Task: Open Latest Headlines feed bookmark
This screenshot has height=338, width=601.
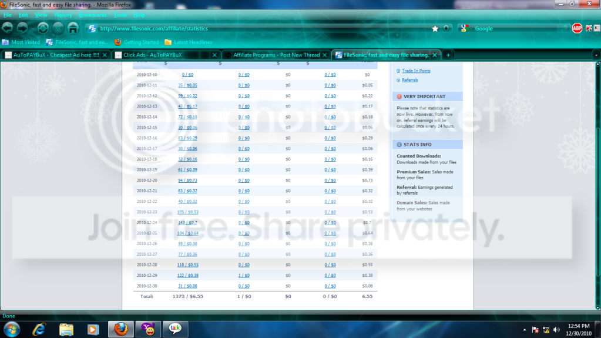Action: (188, 42)
